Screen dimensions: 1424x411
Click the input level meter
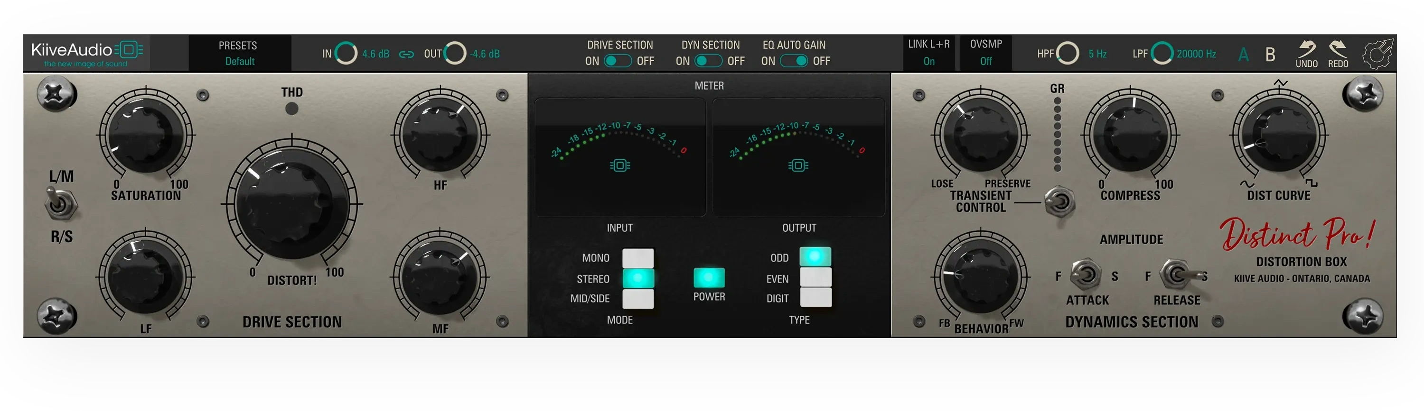tap(620, 157)
